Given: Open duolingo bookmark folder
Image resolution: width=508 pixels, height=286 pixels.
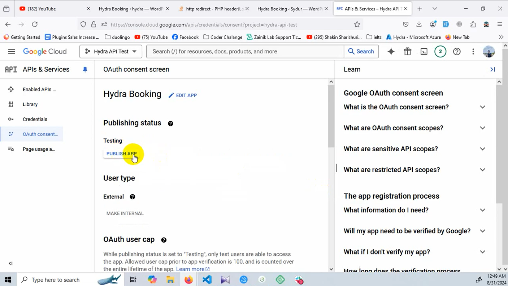Looking at the screenshot, I should (117, 37).
